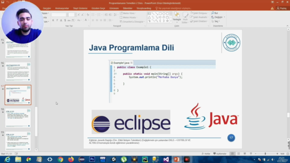Select slide 18 thumbnail
This screenshot has height=163, width=290.
[x=18, y=118]
